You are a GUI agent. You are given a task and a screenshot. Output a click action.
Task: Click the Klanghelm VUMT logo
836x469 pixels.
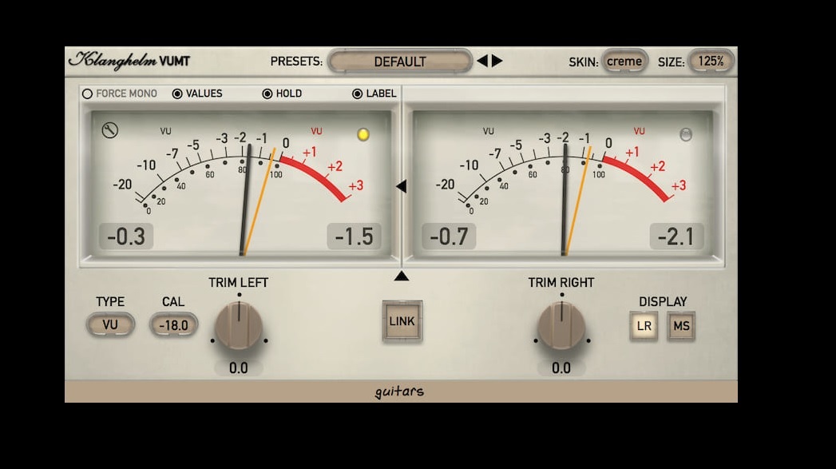pyautogui.click(x=129, y=61)
